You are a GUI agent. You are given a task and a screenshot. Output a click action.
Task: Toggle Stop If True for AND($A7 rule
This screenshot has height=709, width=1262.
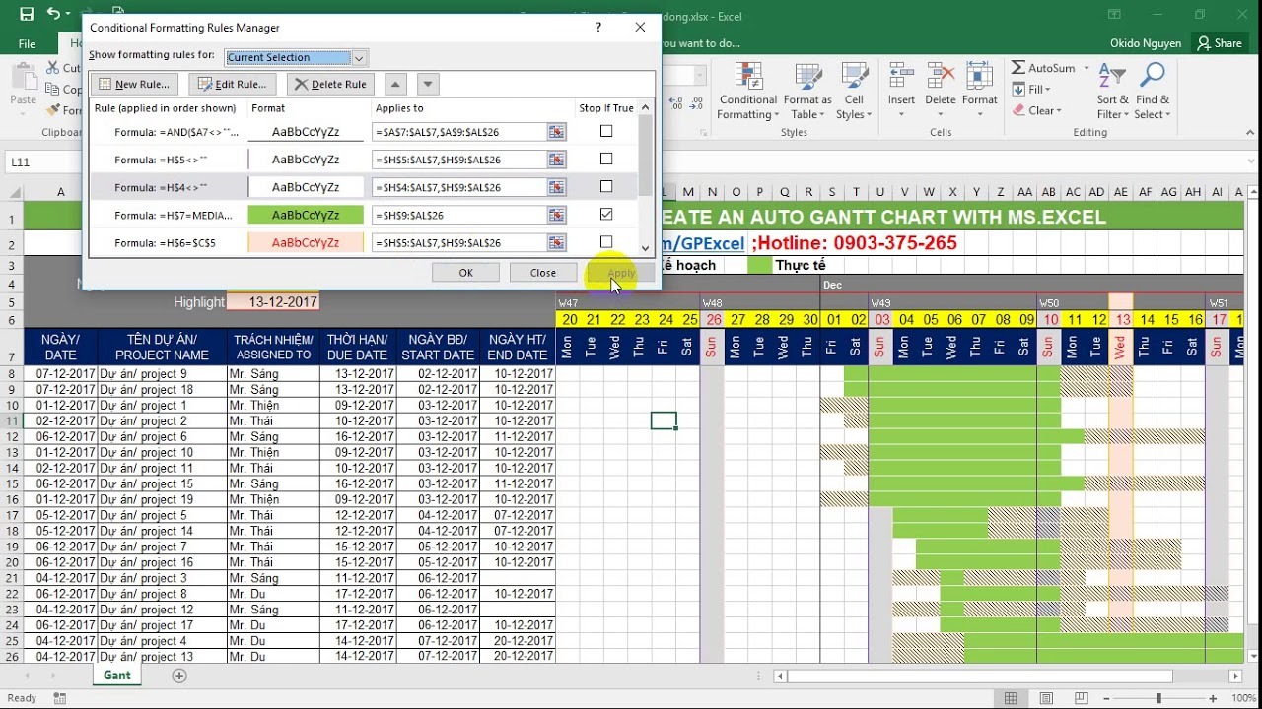(x=606, y=131)
